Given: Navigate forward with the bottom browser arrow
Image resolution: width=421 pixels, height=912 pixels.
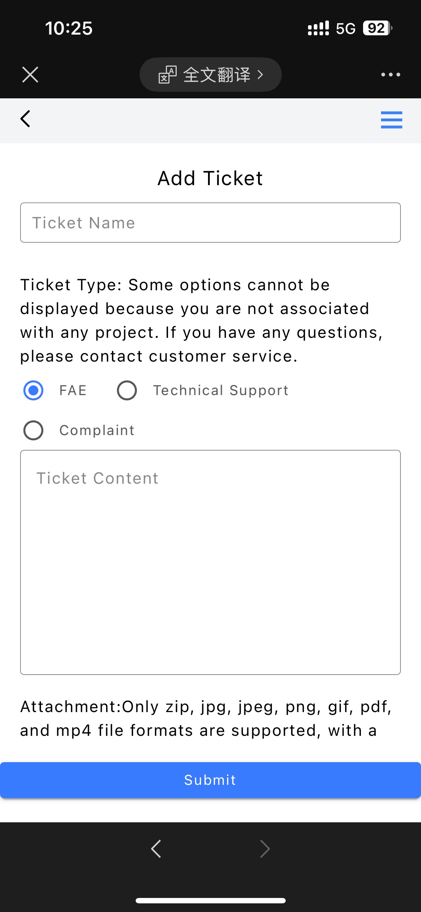Looking at the screenshot, I should pyautogui.click(x=265, y=849).
